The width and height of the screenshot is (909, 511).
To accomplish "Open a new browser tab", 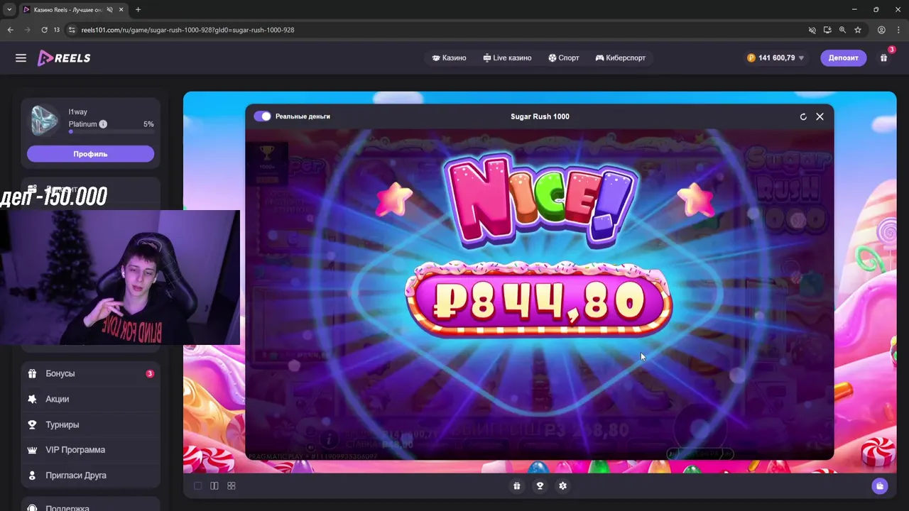I will tap(138, 10).
